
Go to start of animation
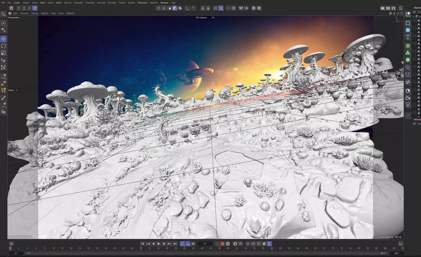pos(142,244)
